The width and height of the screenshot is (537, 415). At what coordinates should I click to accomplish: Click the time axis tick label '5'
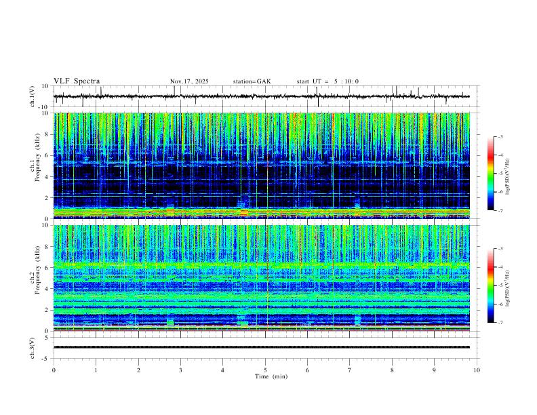[265, 370]
